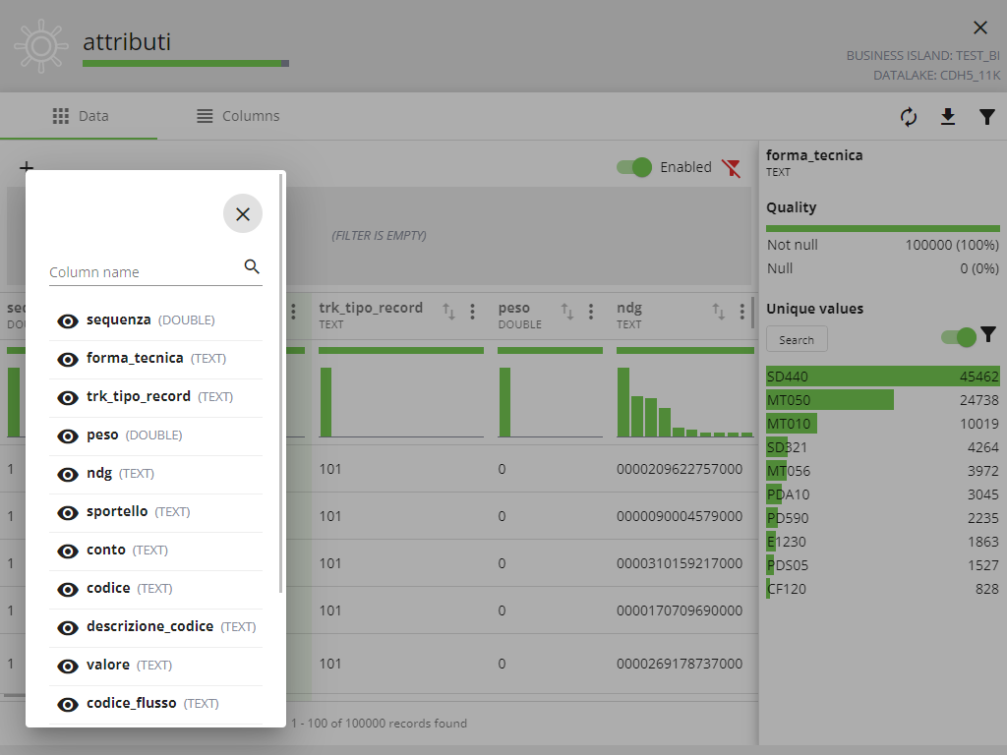Image resolution: width=1007 pixels, height=755 pixels.
Task: Toggle visibility of trk_tipo_record column
Action: pyautogui.click(x=68, y=398)
